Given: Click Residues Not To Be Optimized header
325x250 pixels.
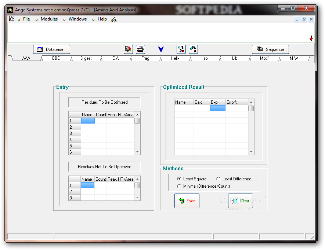Looking at the screenshot, I should 104,167.
